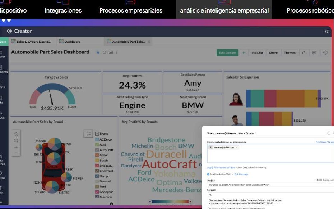Click Apply Permissions & Filters link

(x=221, y=167)
